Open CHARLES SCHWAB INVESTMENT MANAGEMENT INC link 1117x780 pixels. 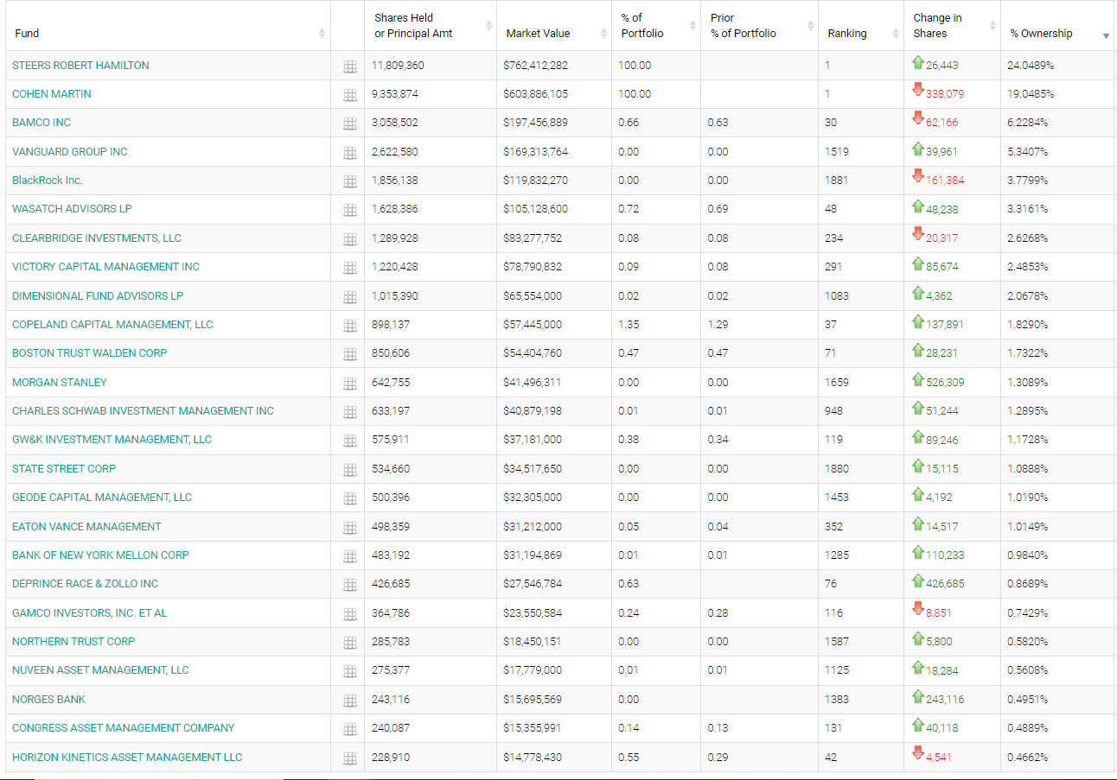(x=143, y=411)
